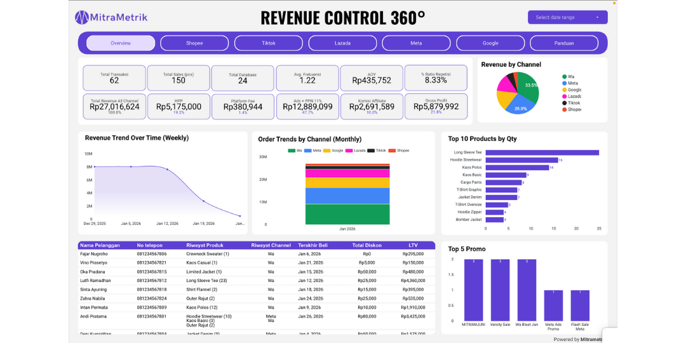Open the Panduan guide button
This screenshot has height=343, width=686.
563,43
